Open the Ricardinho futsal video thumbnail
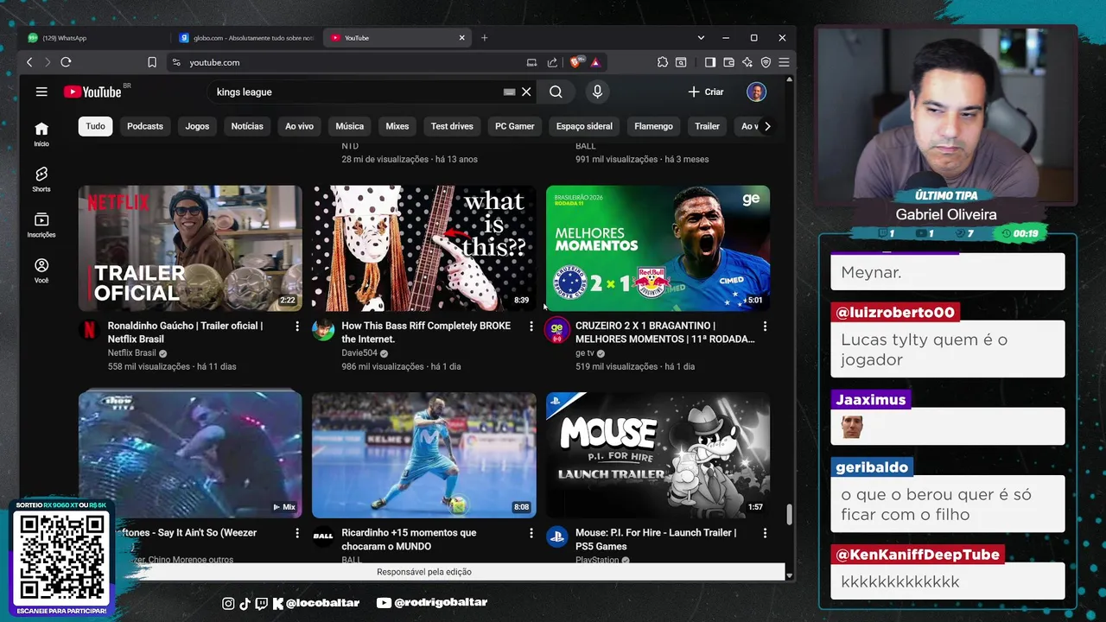Screen dimensions: 1106x622 [424, 455]
